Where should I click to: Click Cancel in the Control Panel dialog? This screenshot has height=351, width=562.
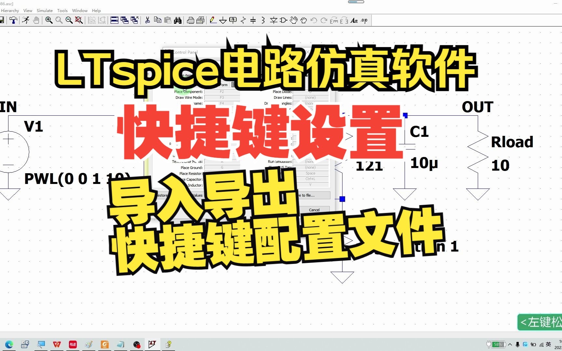pos(314,210)
